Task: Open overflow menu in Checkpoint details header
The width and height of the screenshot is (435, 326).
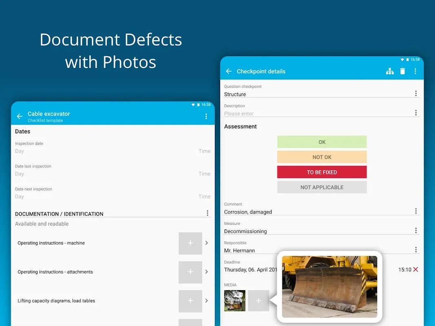Action: pos(415,71)
